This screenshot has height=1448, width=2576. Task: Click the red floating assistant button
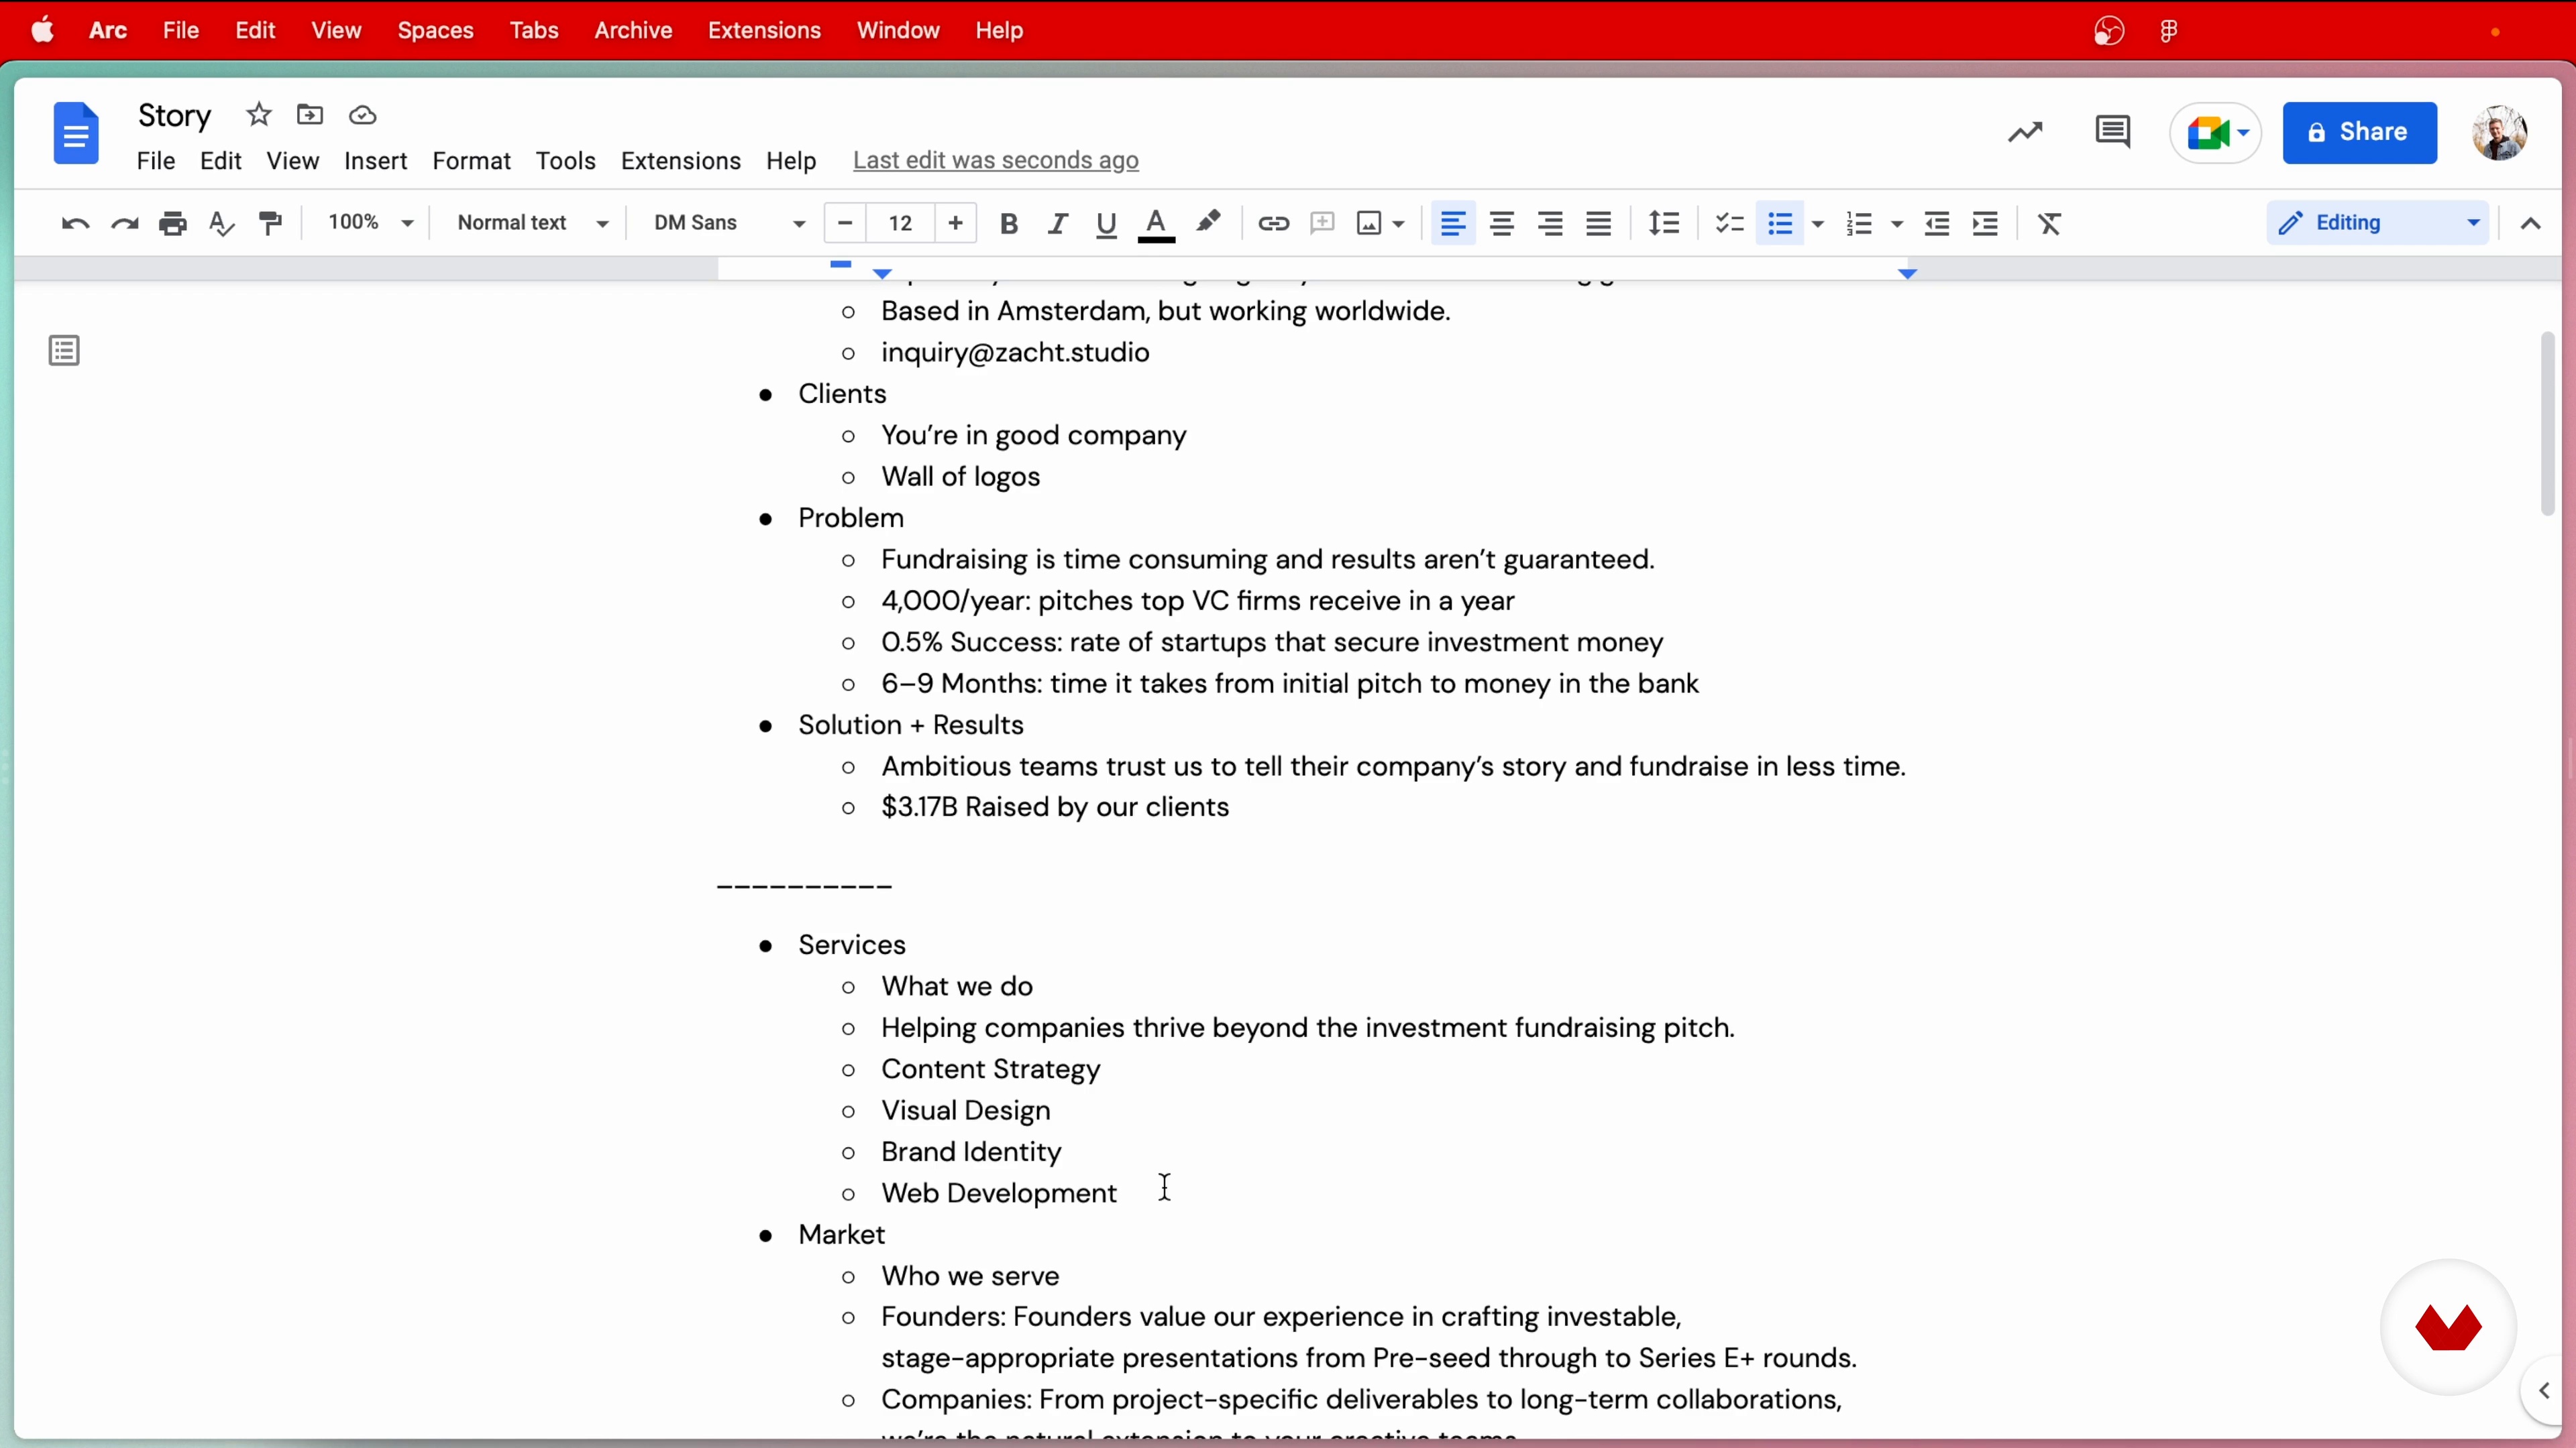tap(2448, 1327)
